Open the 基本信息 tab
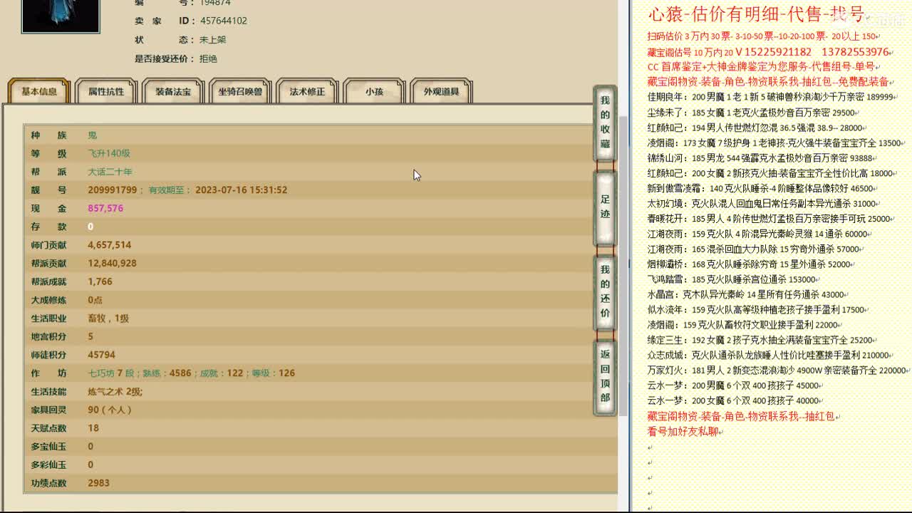The image size is (912, 513). point(39,91)
